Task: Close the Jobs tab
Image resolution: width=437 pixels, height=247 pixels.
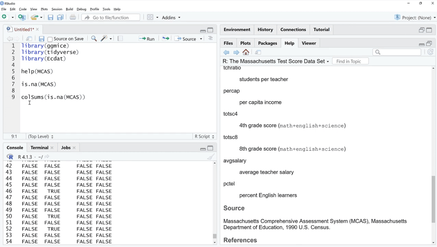Action: click(x=74, y=148)
